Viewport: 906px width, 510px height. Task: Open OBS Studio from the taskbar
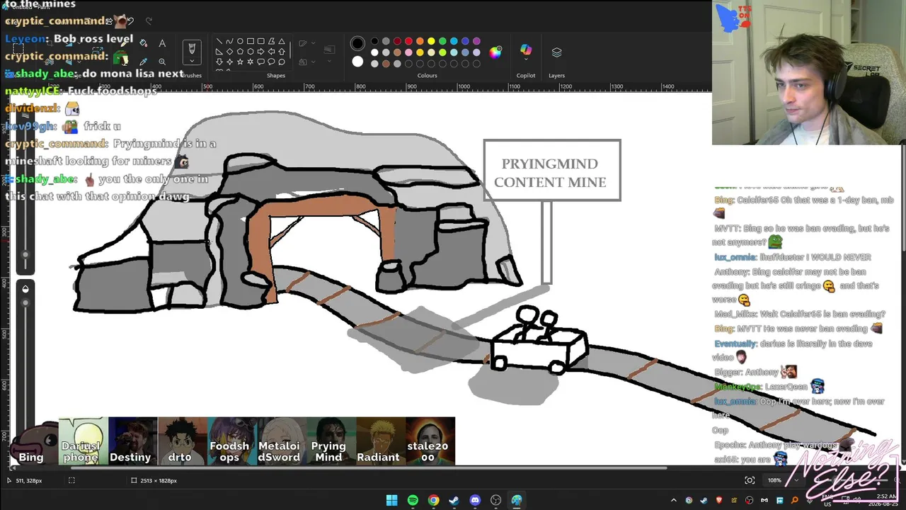click(495, 500)
